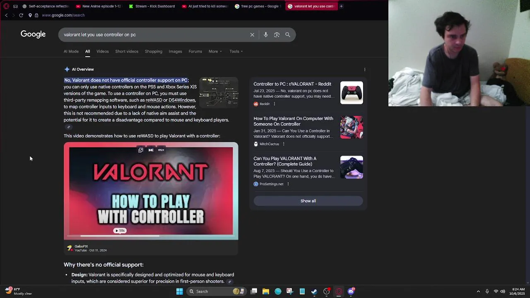Open the MitchCactus result's three-dot menu

(x=284, y=144)
